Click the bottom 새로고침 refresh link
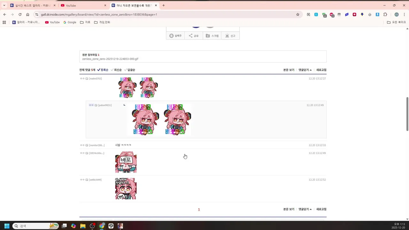The width and height of the screenshot is (409, 230). [321, 209]
